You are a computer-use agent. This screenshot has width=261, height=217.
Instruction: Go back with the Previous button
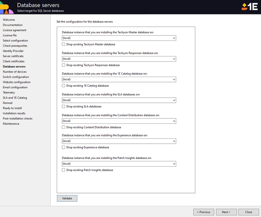pos(203,212)
